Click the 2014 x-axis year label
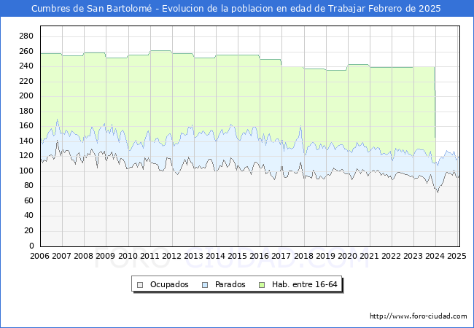Image resolution: width=474 pixels, height=328 pixels. 215,256
